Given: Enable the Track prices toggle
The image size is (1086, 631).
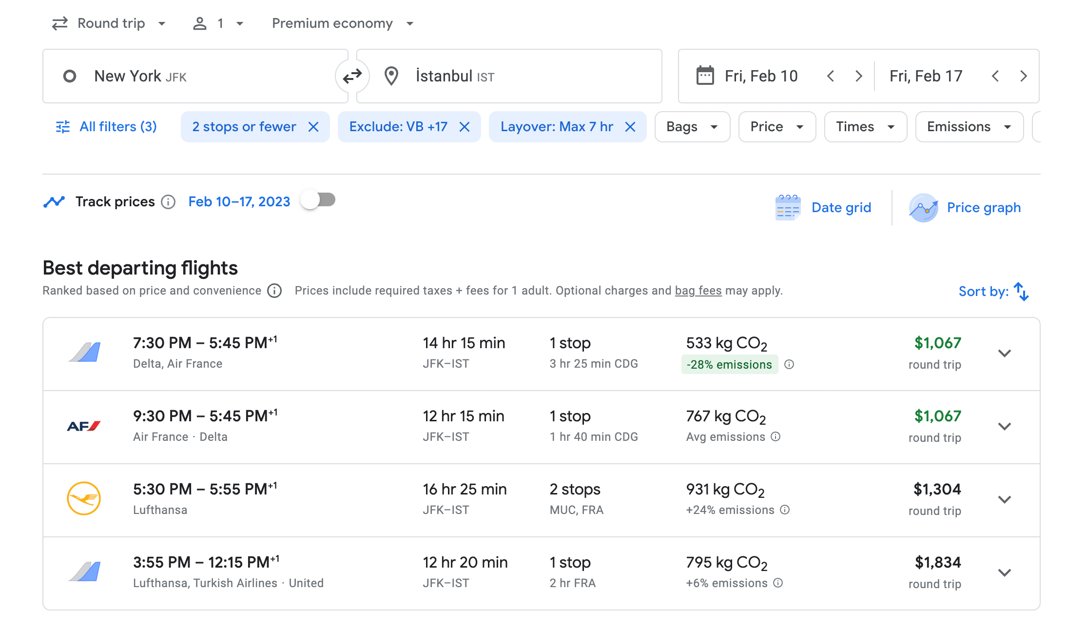Looking at the screenshot, I should click(x=318, y=200).
